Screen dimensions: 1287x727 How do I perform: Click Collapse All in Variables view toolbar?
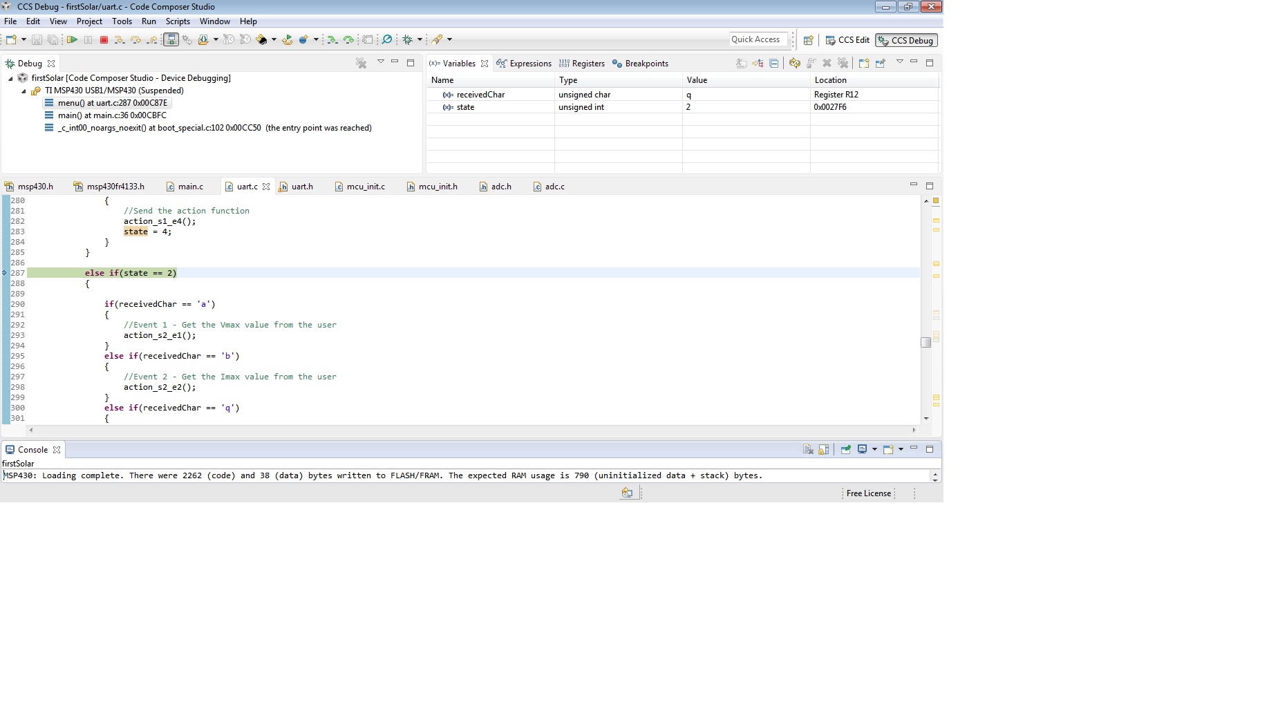[x=774, y=63]
